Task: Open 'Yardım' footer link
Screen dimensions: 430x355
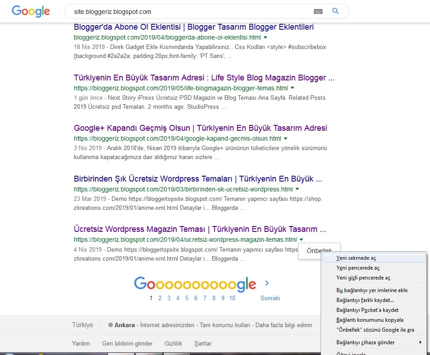Action: tap(81, 343)
